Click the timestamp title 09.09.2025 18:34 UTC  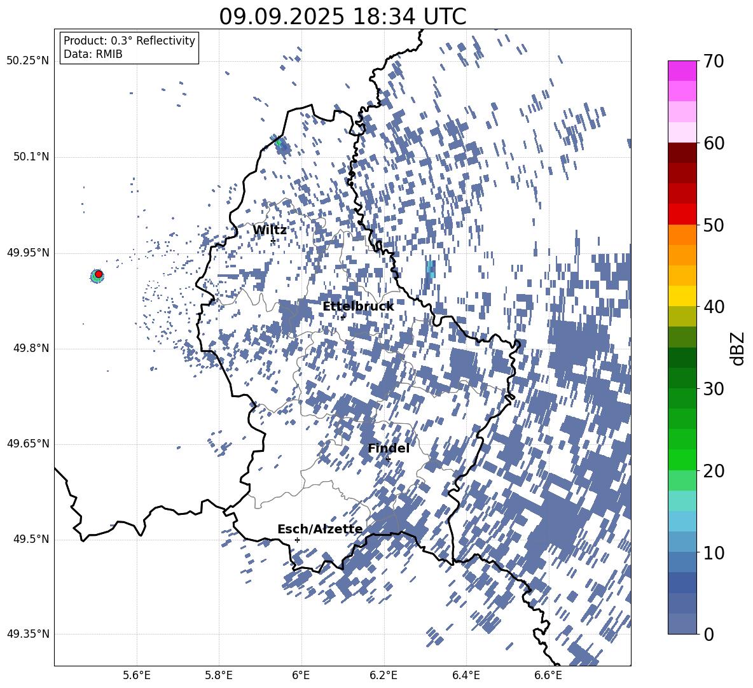coord(343,17)
